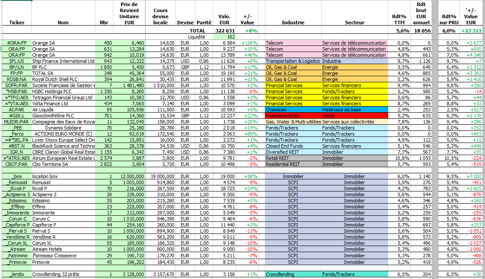Select the total +23 311 value cell
The image size is (485, 279).
[471, 31]
